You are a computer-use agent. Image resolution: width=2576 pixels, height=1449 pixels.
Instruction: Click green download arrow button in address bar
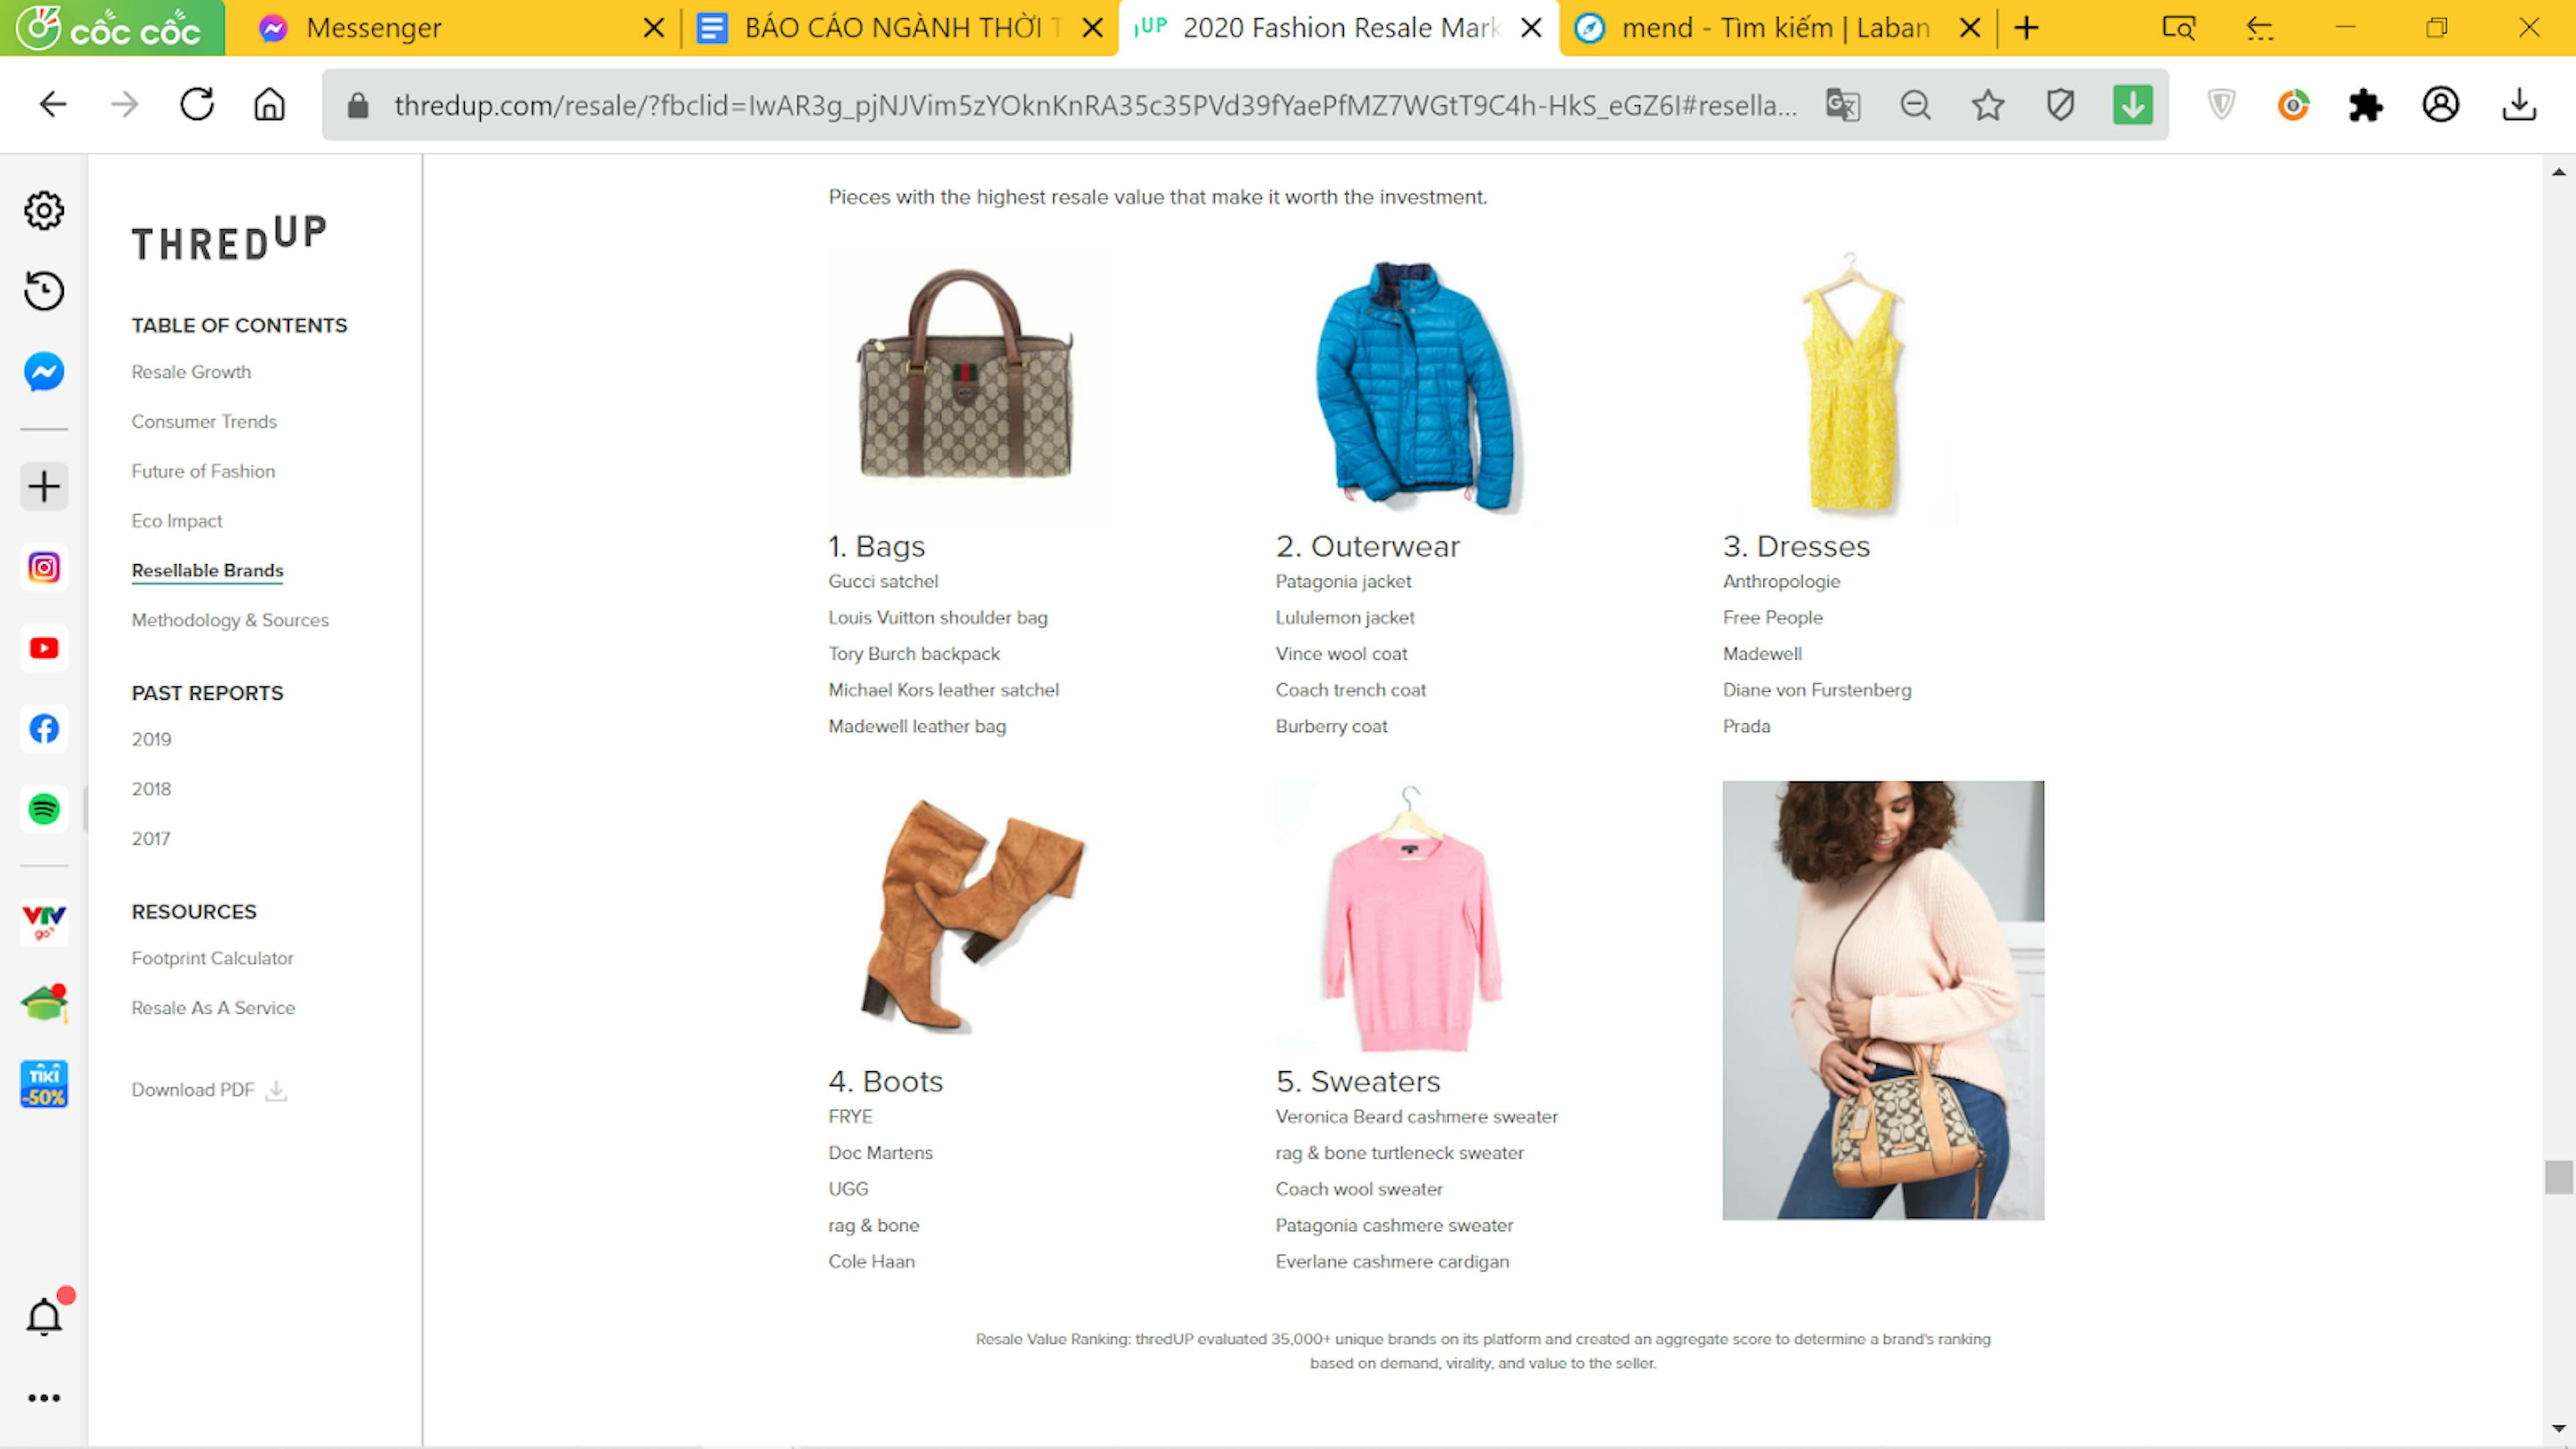[2133, 105]
